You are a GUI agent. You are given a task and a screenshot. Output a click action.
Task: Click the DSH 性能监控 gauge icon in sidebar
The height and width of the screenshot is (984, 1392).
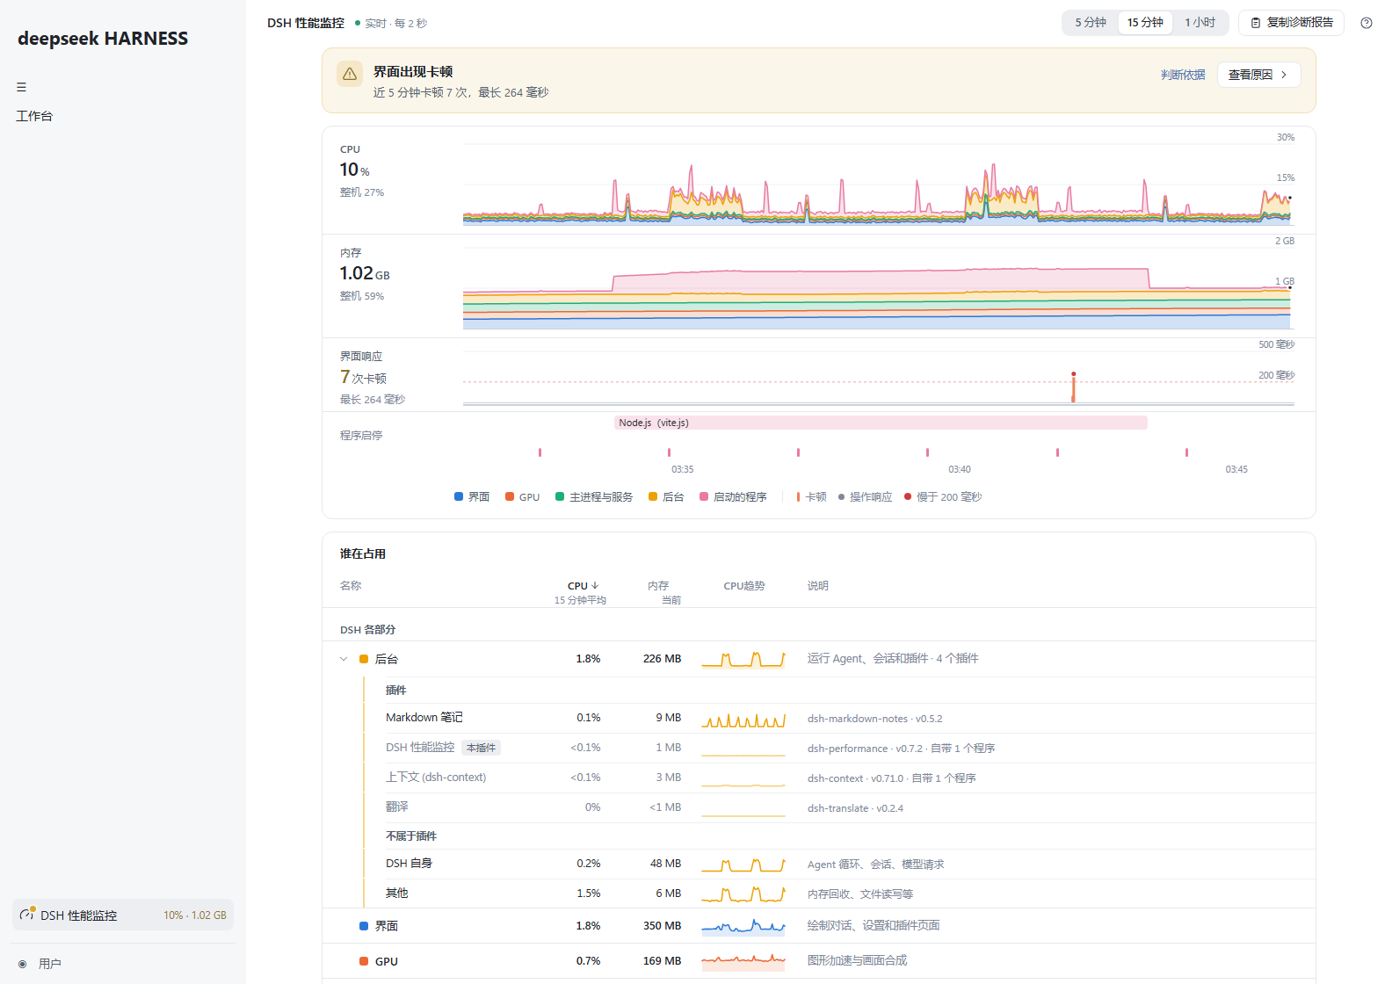[27, 915]
